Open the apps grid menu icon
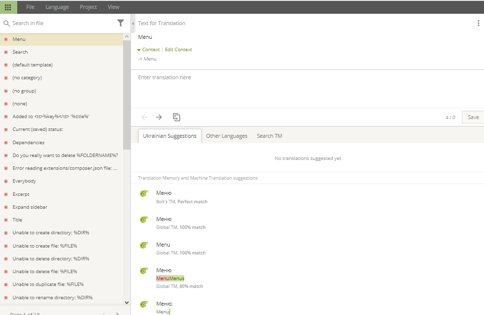The height and width of the screenshot is (315, 484). [x=8, y=7]
